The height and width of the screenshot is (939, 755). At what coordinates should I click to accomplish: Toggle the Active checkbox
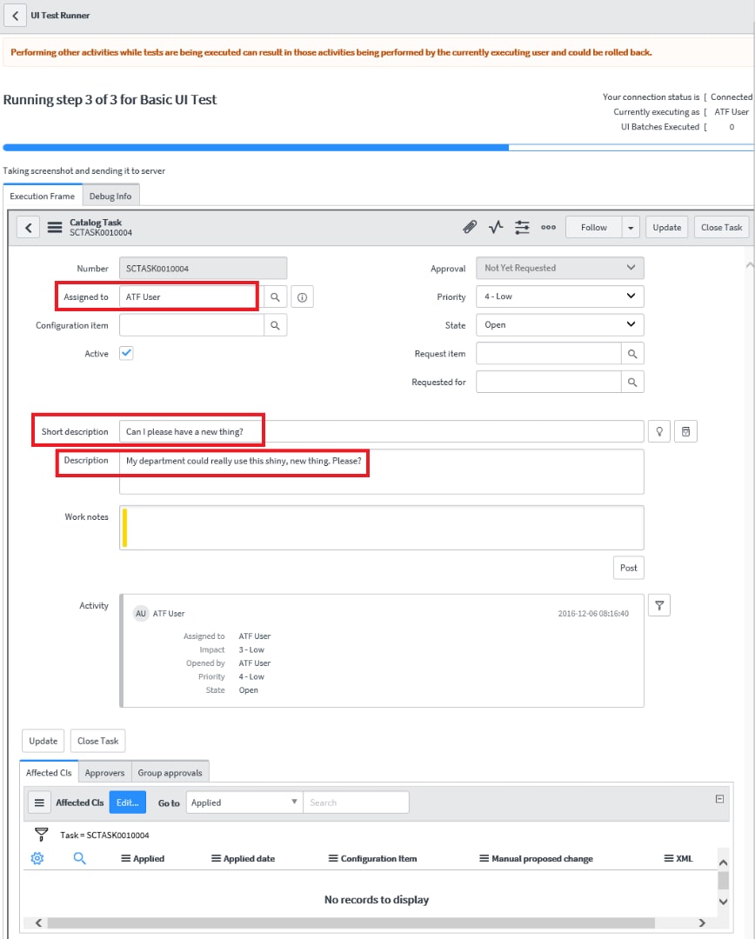(x=126, y=353)
